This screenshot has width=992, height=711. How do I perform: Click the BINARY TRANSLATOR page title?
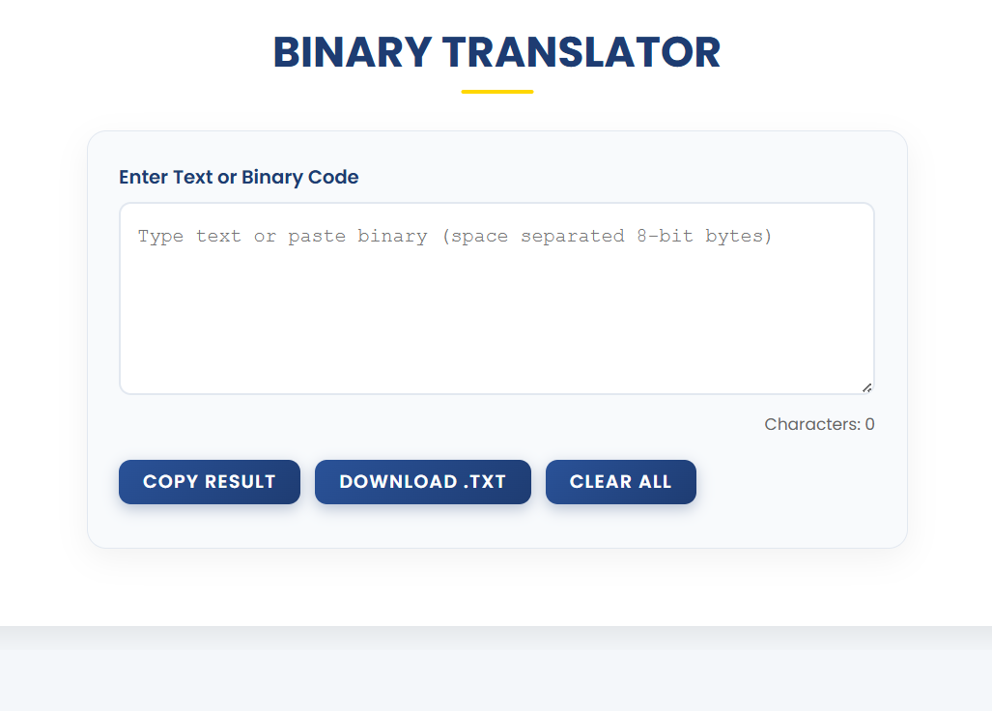(x=496, y=52)
